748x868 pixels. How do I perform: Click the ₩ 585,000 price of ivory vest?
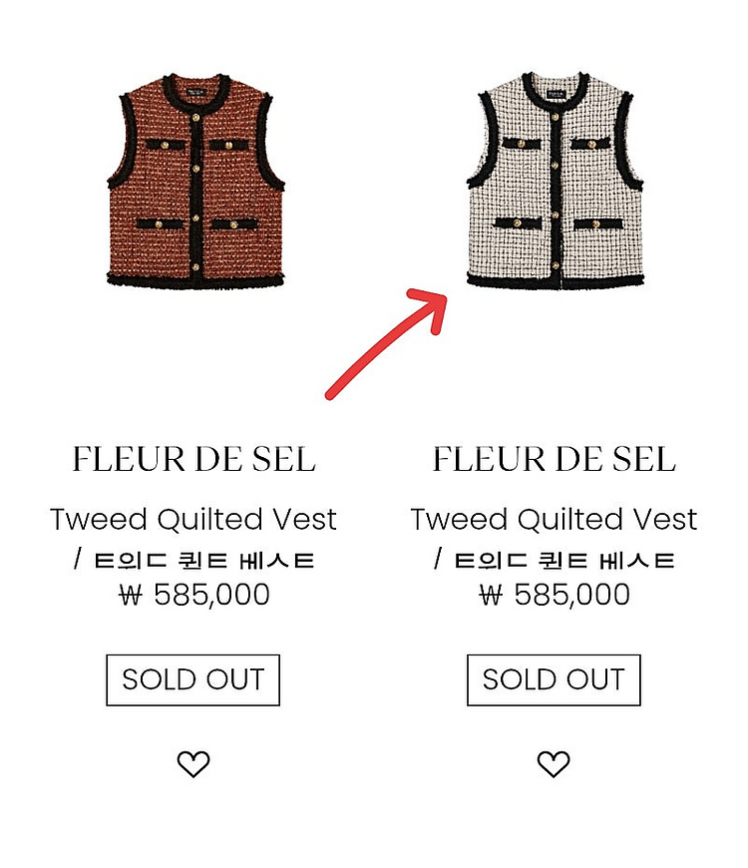pos(555,595)
